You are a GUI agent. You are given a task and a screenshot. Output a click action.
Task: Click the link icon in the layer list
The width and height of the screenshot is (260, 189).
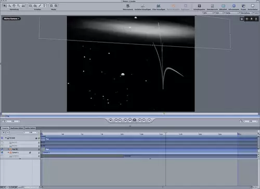(30, 153)
